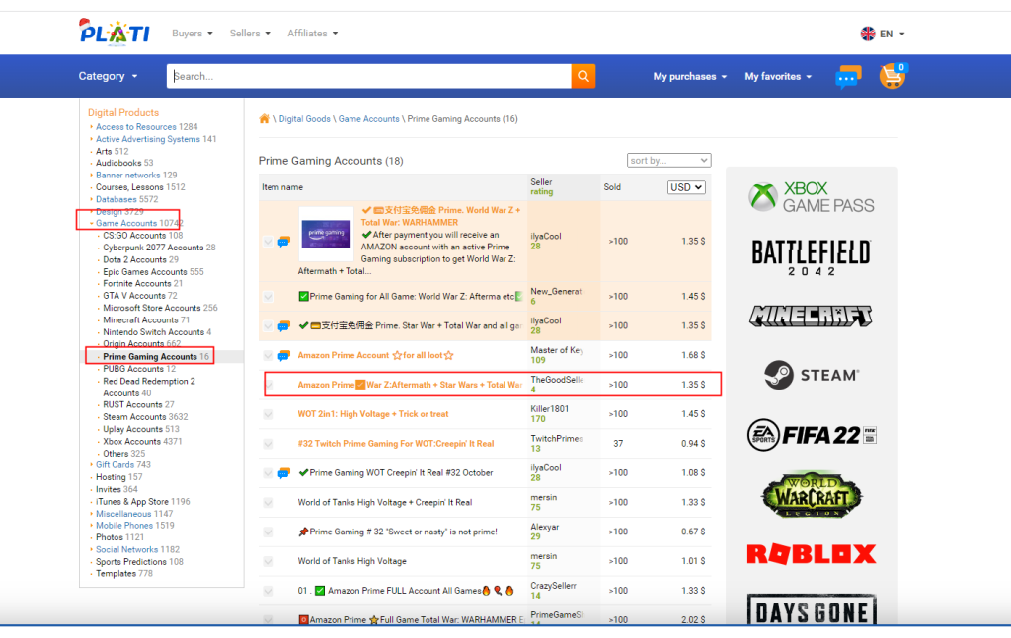The image size is (1011, 638).
Task: Open Steam Accounts category in sidebar
Action: pos(133,417)
